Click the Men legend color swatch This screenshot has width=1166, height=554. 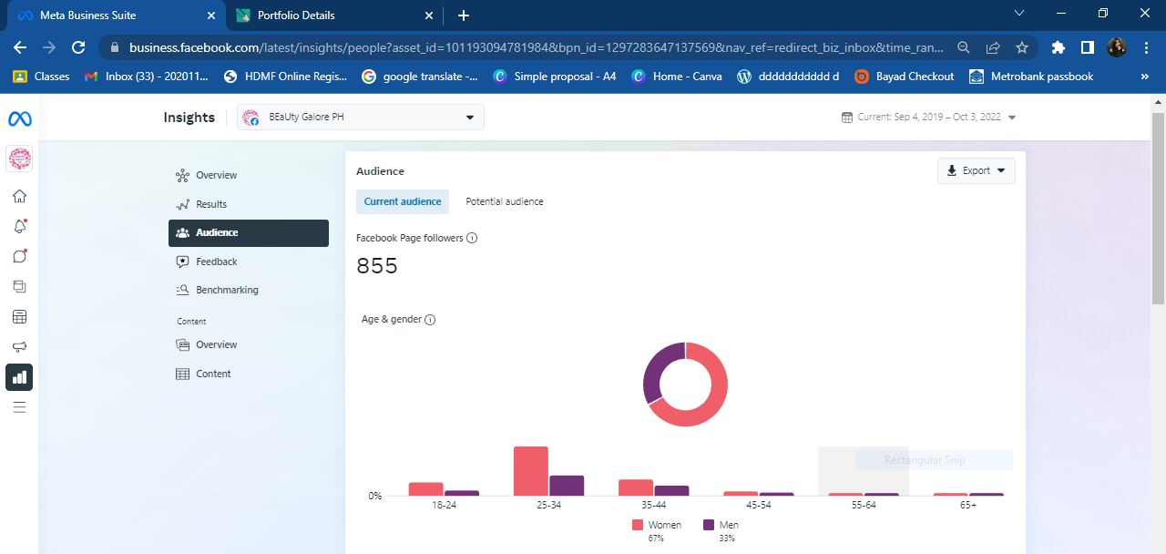coord(709,525)
